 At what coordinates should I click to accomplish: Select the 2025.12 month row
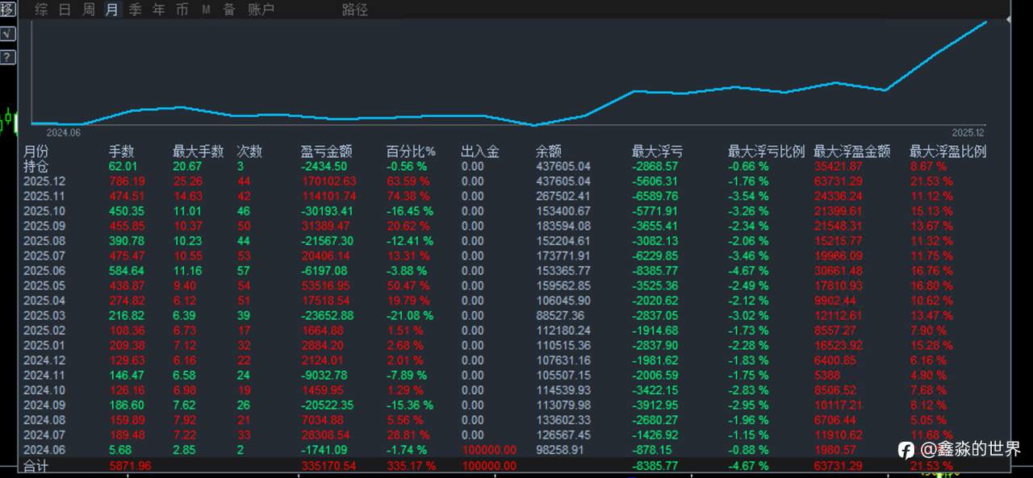tap(44, 181)
